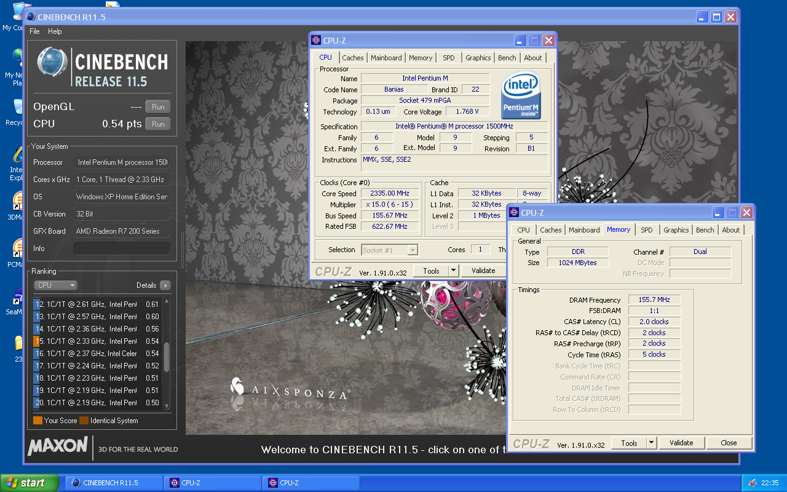This screenshot has width=787, height=492.
Task: Click CPU-Z title bar icon of main window
Action: [316, 41]
